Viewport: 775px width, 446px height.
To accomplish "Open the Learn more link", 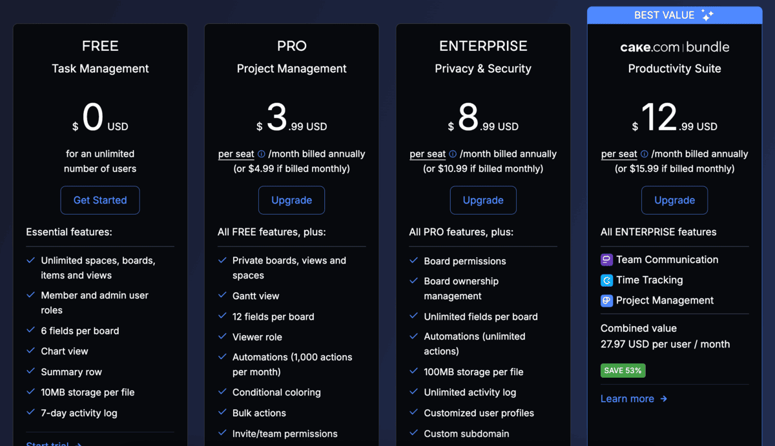I will [x=627, y=399].
